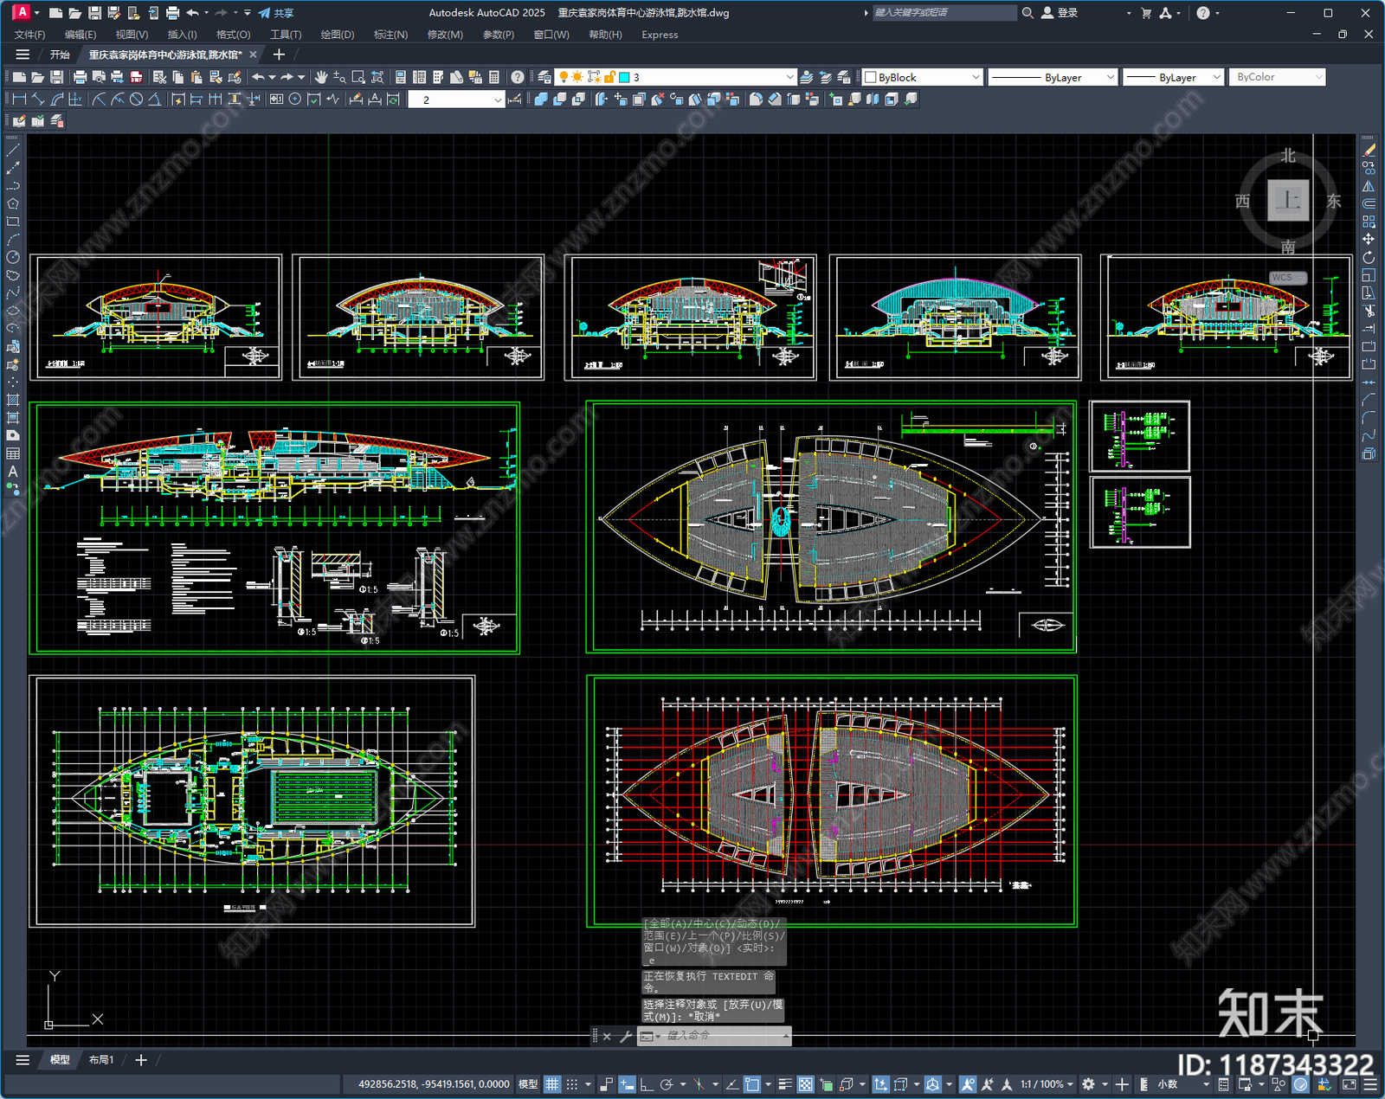Click the WCS label under ViewCube
Screen dimensions: 1385x1099
pos(1287,278)
